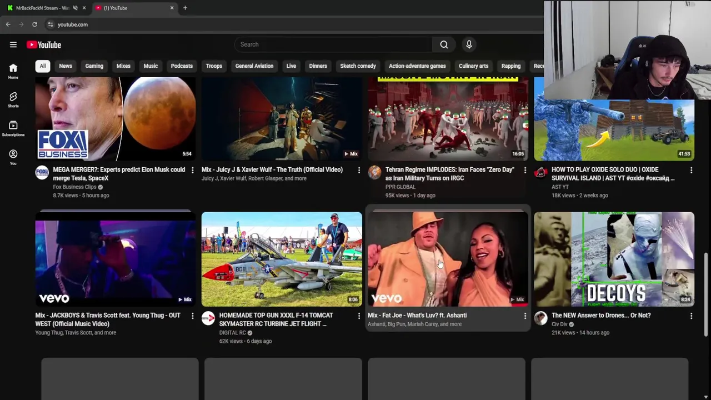The image size is (711, 400).
Task: Select the Gaming filter chip
Action: (x=94, y=66)
